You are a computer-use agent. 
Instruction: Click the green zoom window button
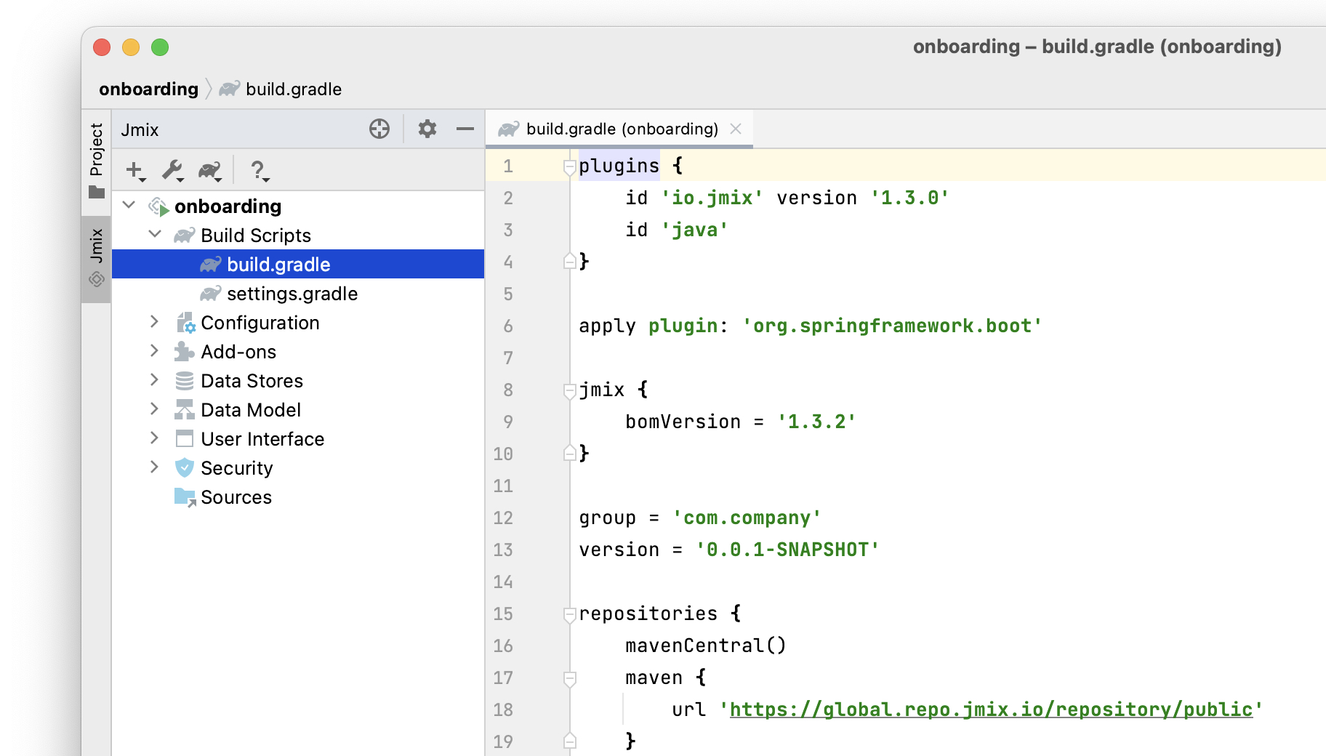point(160,47)
